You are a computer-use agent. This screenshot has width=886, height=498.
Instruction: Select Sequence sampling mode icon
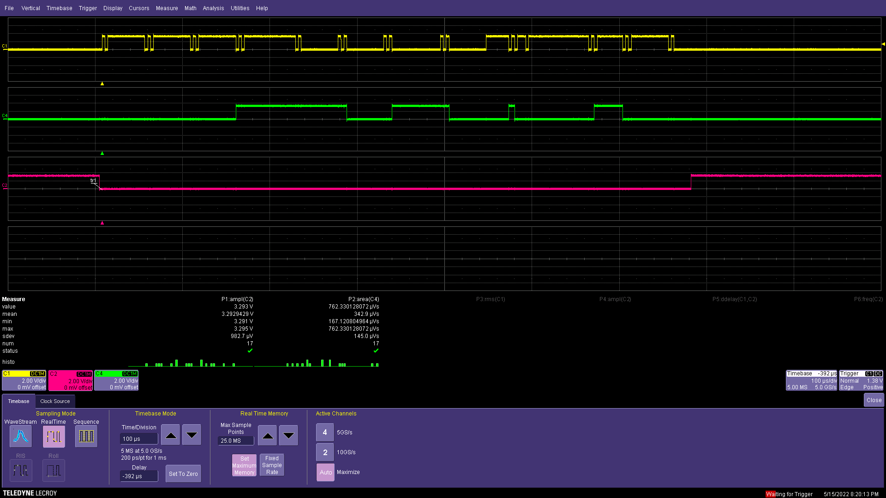[x=86, y=436]
